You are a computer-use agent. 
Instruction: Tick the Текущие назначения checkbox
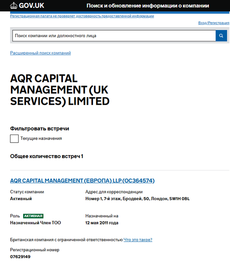coord(14,139)
